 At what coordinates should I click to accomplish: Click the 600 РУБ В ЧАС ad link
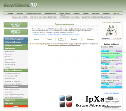coord(44,17)
